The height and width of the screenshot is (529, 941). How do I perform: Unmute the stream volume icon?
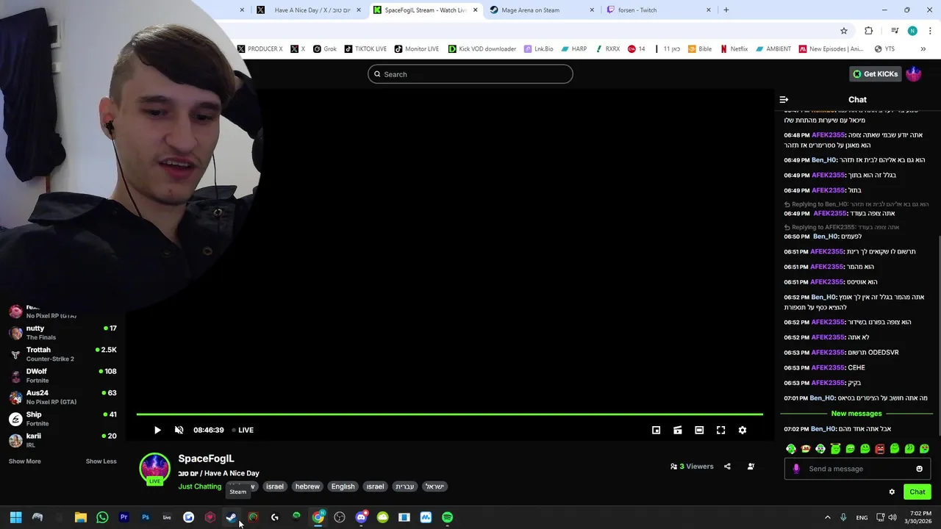click(179, 431)
